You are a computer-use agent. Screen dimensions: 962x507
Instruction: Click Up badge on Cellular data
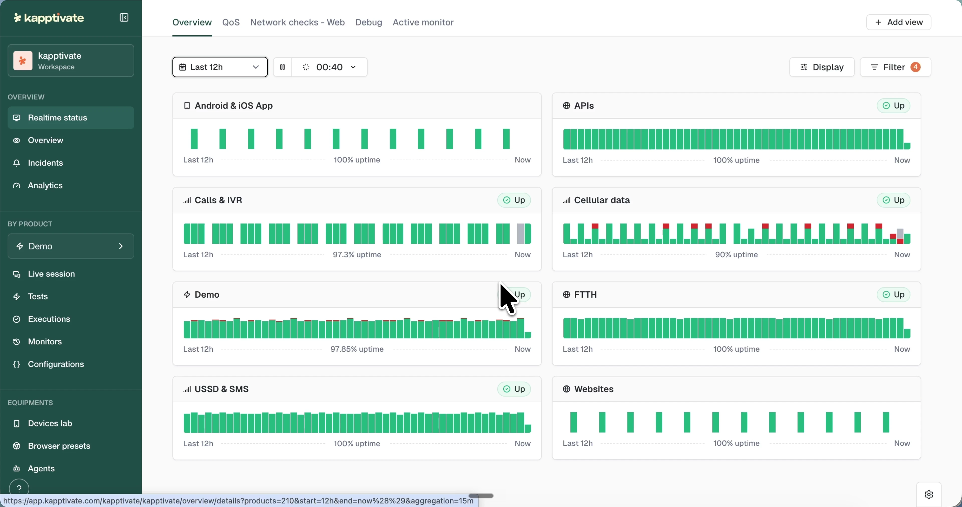pyautogui.click(x=894, y=200)
